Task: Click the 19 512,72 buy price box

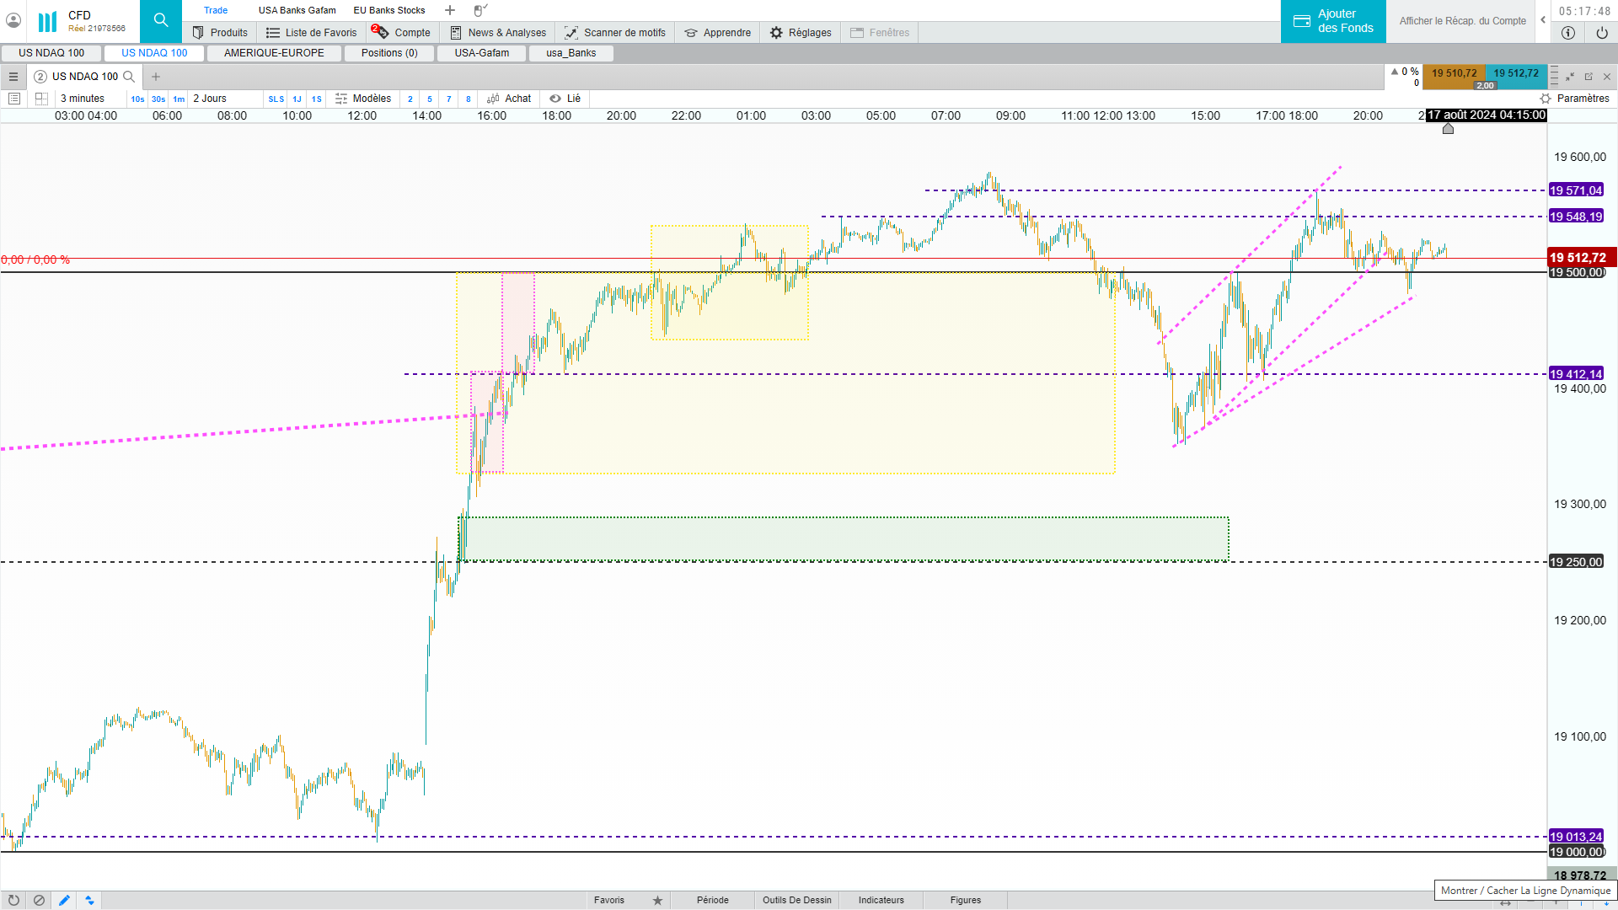Action: (1516, 73)
